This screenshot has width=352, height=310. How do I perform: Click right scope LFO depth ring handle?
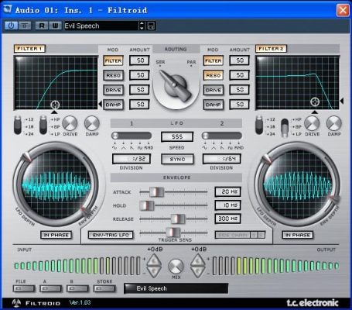tap(266, 158)
